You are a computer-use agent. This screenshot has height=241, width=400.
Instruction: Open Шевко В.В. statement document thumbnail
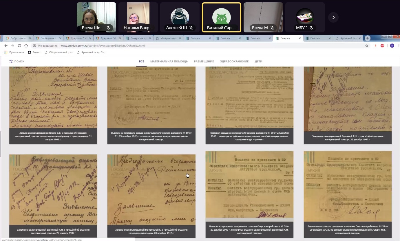(53, 98)
